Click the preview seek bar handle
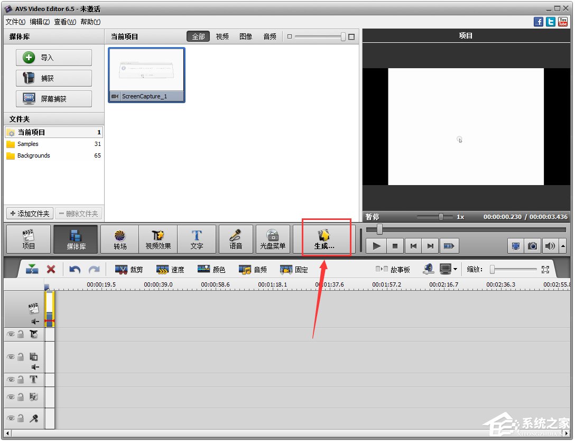 tap(379, 229)
